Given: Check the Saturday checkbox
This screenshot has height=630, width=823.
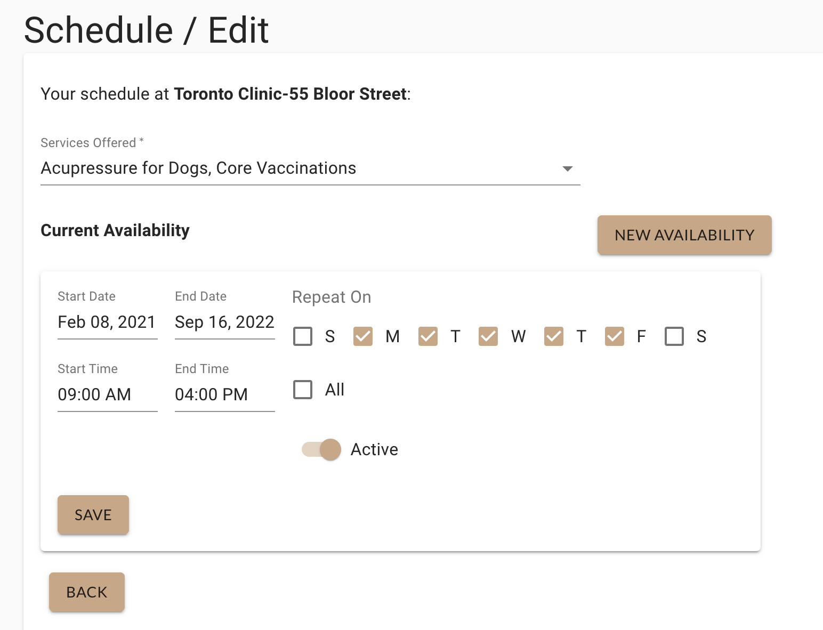Looking at the screenshot, I should point(674,336).
